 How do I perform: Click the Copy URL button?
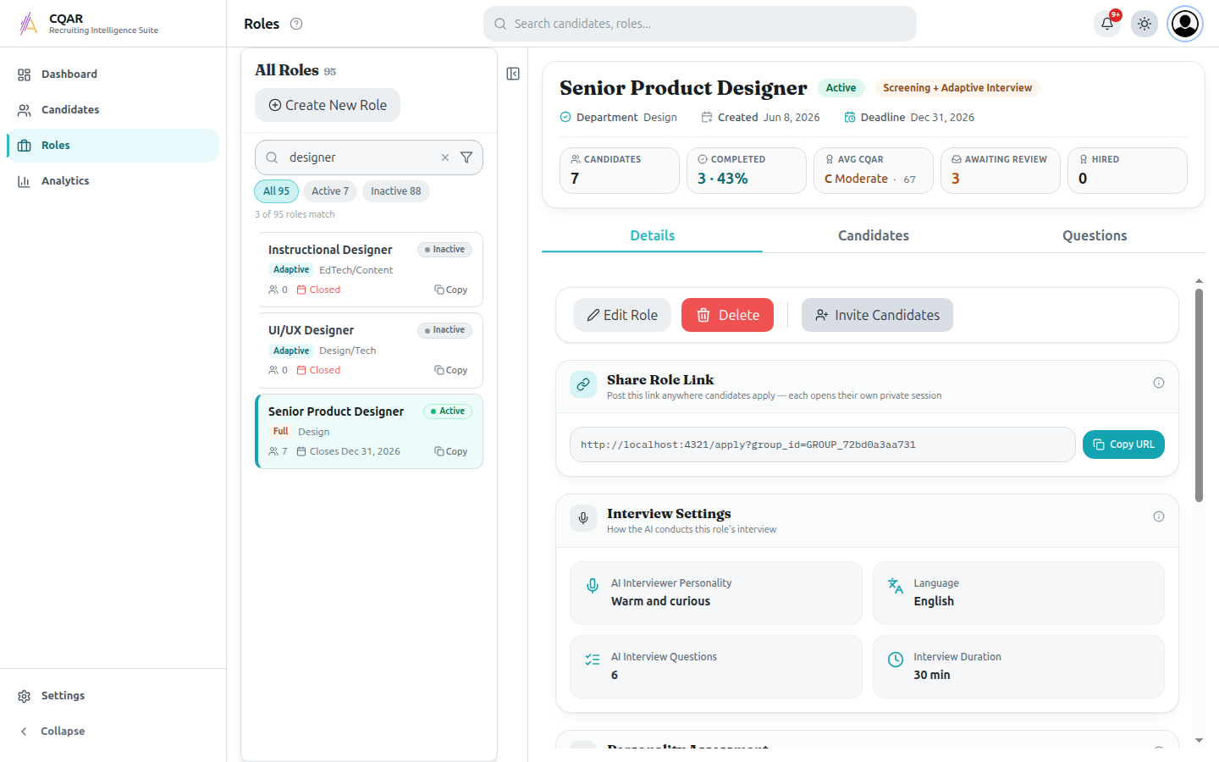[1123, 444]
